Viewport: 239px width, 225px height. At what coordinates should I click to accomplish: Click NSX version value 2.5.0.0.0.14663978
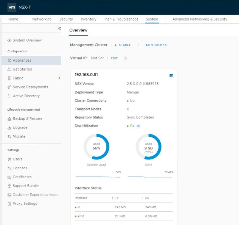[x=143, y=84]
